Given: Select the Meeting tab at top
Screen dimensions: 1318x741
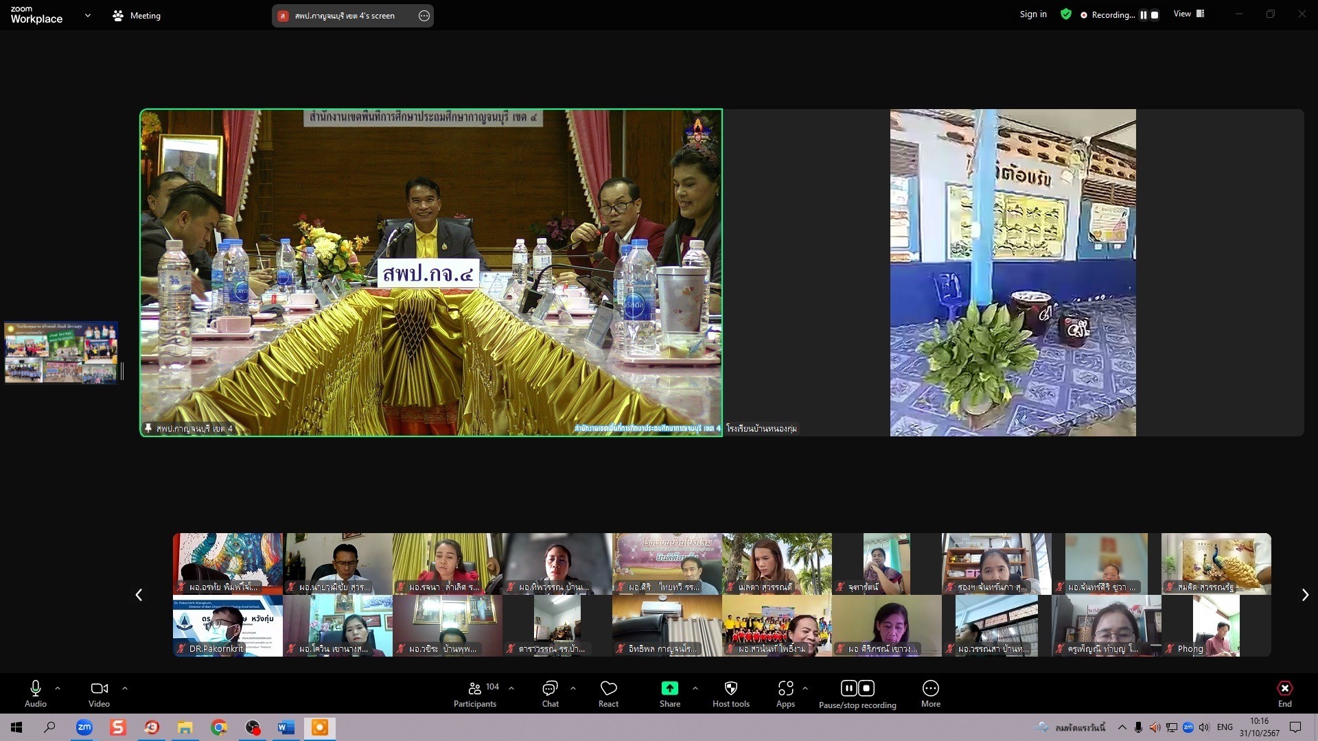Looking at the screenshot, I should pyautogui.click(x=137, y=15).
